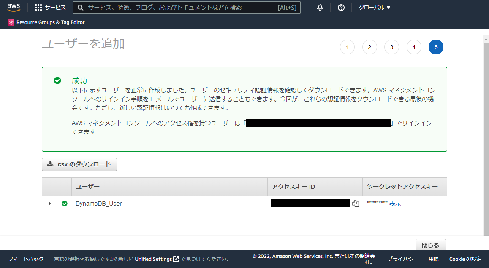This screenshot has width=489, height=268.
Task: Click the notifications bell icon
Action: [x=320, y=8]
